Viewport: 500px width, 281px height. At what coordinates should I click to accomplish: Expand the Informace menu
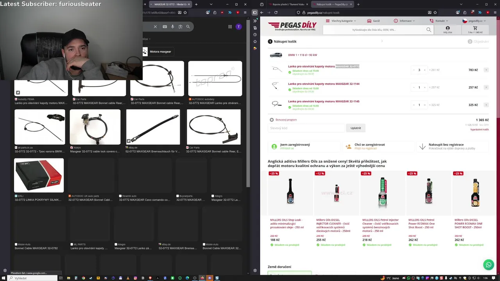[404, 21]
